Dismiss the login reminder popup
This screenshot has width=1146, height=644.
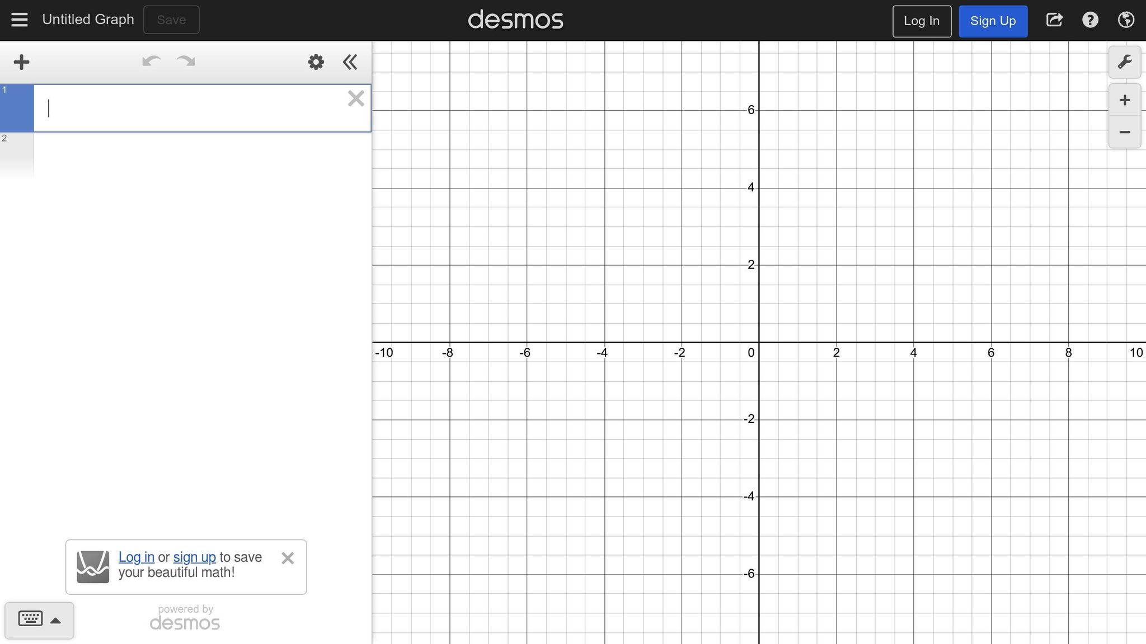click(288, 558)
